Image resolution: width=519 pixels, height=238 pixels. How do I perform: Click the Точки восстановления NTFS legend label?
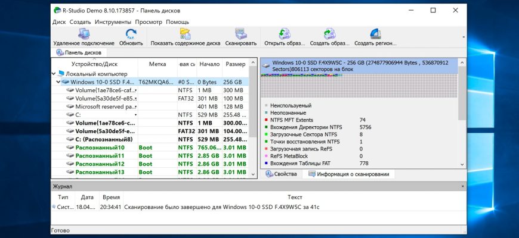pos(305,142)
